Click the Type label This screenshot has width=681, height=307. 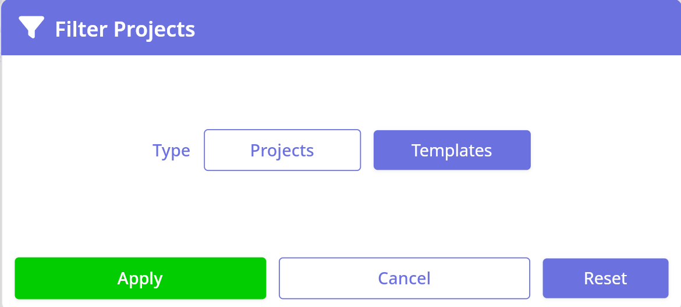click(x=171, y=151)
